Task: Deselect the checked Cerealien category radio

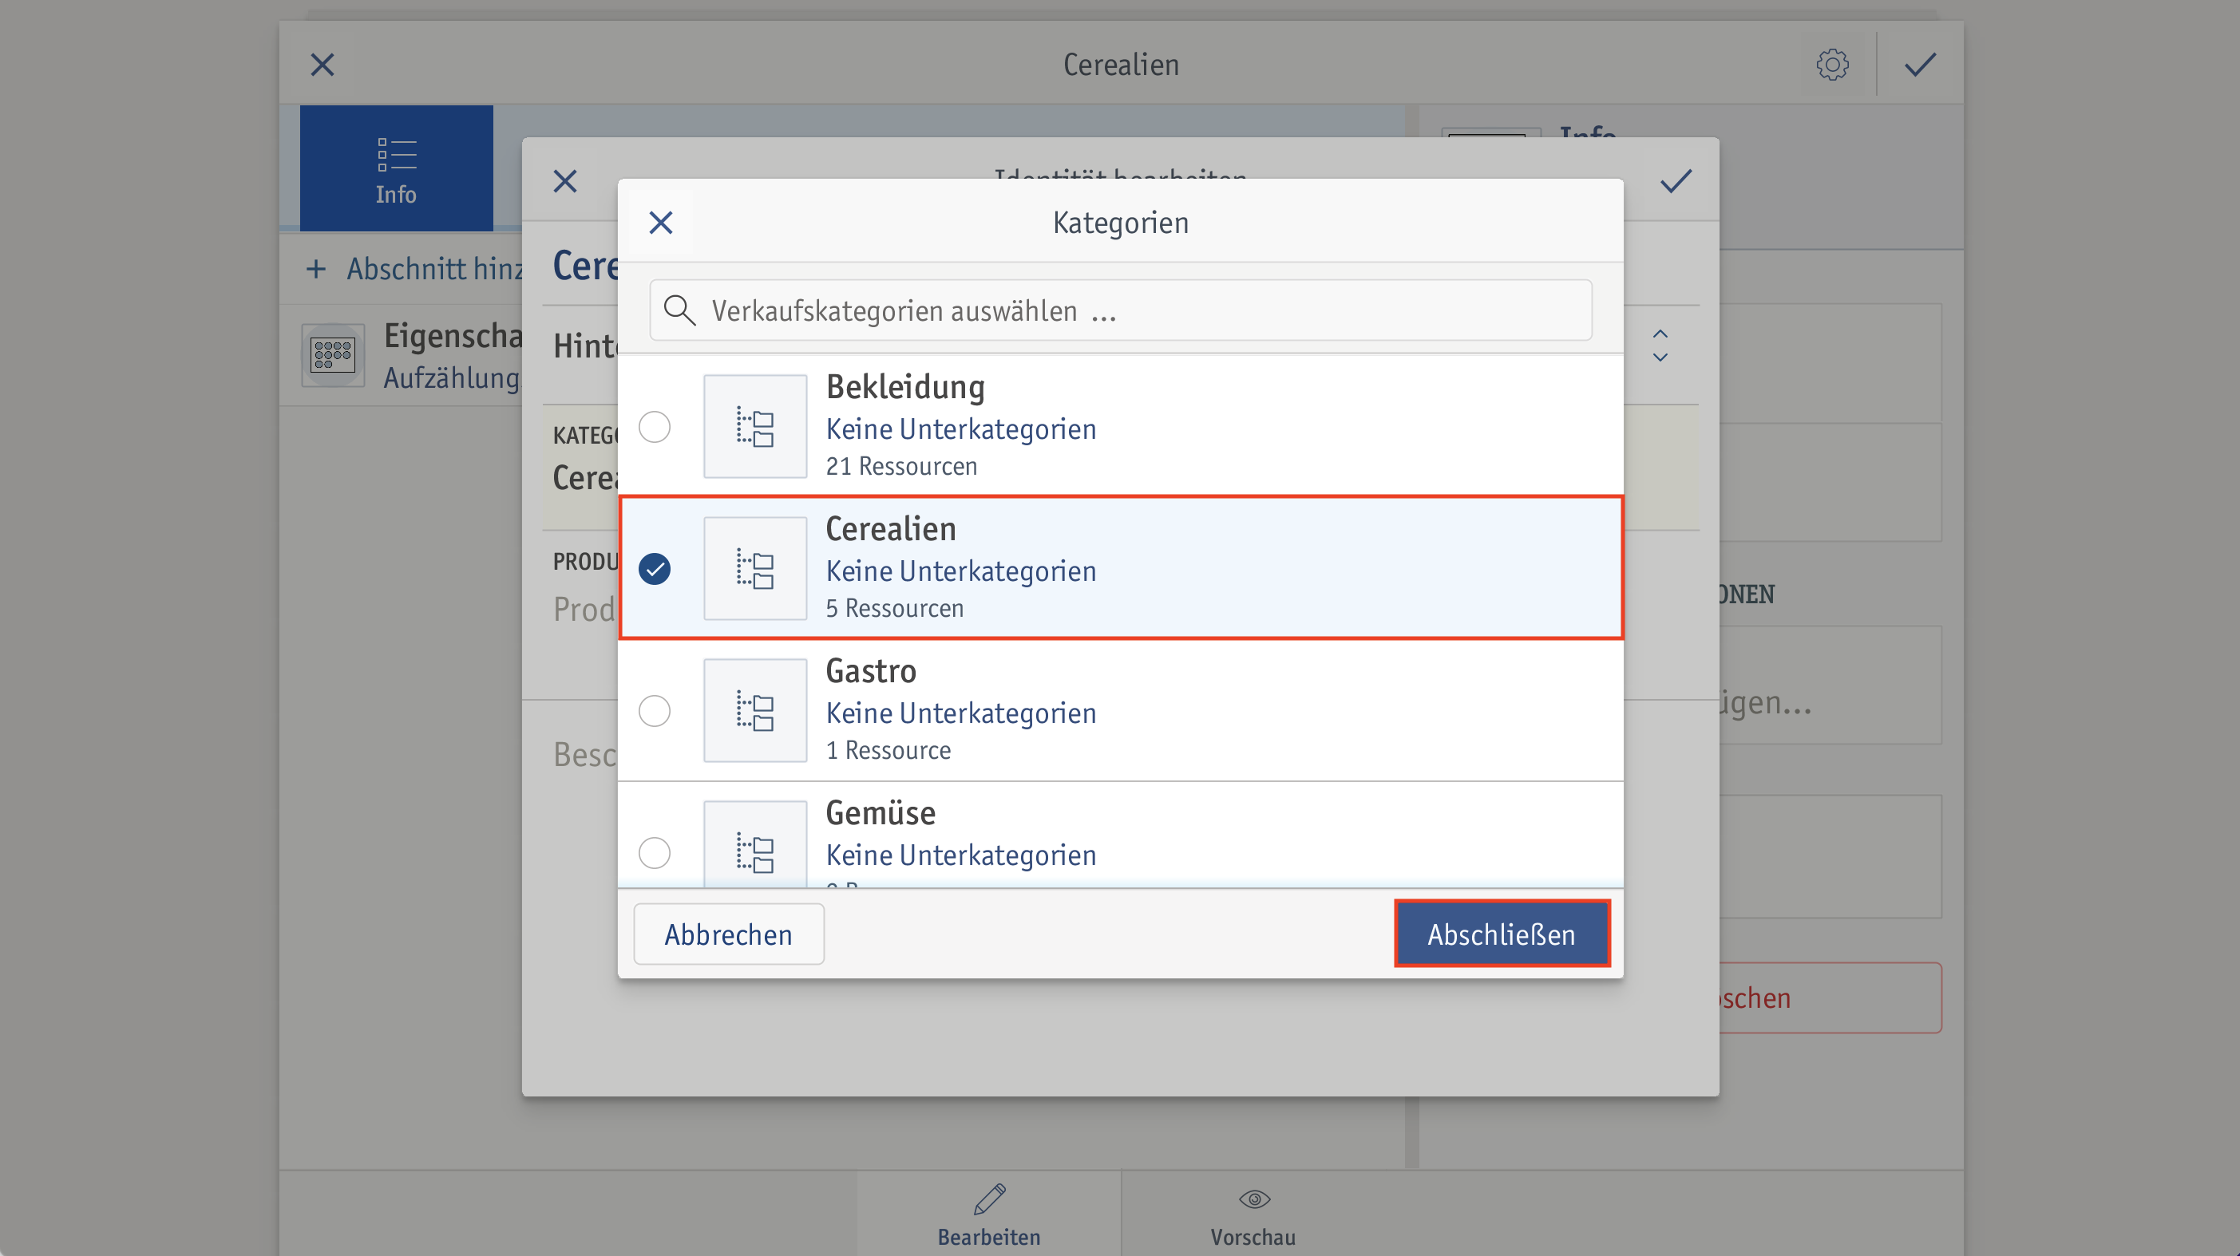Action: pos(654,568)
